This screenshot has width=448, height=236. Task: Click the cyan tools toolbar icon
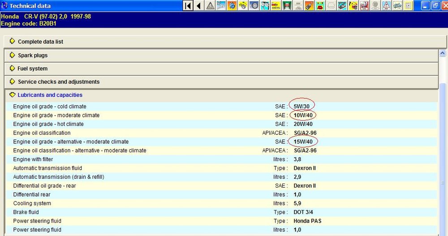click(x=265, y=5)
